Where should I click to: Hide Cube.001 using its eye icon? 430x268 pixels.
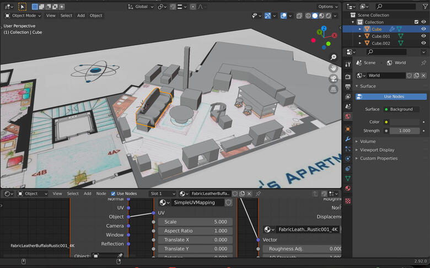[x=423, y=36]
